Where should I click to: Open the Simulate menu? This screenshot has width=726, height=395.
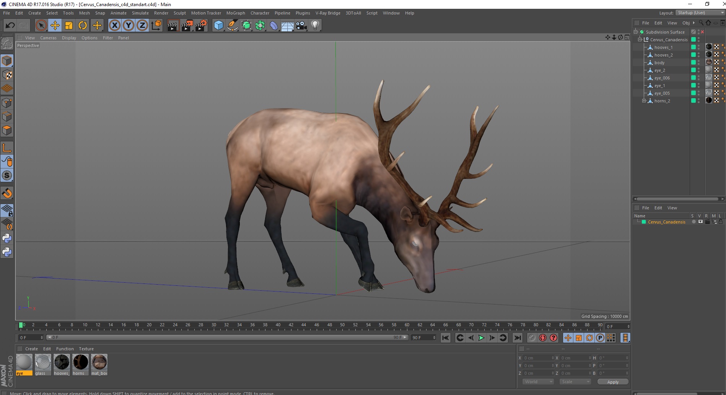[140, 13]
